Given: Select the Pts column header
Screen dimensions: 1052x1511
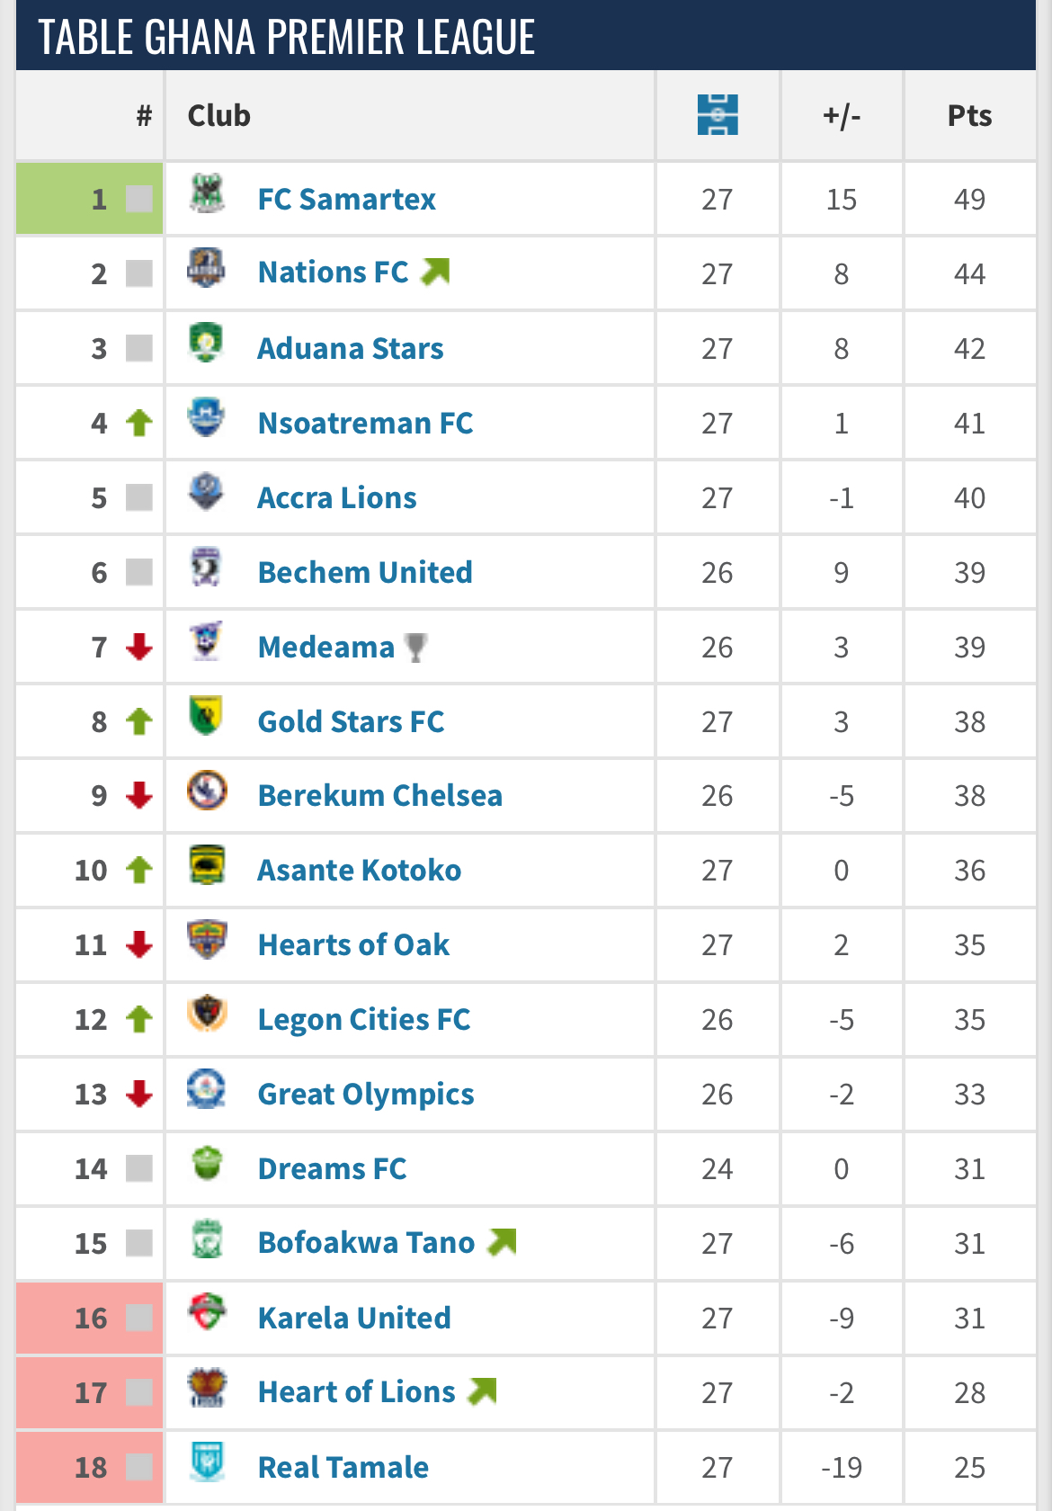Looking at the screenshot, I should pyautogui.click(x=969, y=115).
